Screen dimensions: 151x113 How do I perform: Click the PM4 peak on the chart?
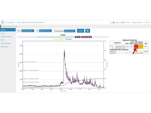(64, 49)
